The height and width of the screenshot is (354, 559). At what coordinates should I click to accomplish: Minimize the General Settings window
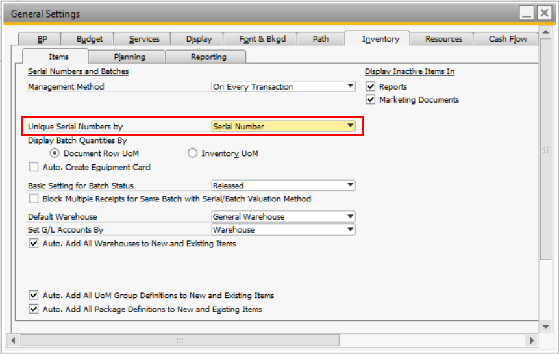click(527, 13)
